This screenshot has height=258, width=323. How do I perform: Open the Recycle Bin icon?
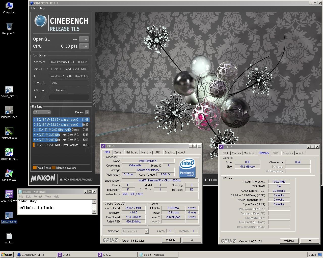coord(9,28)
